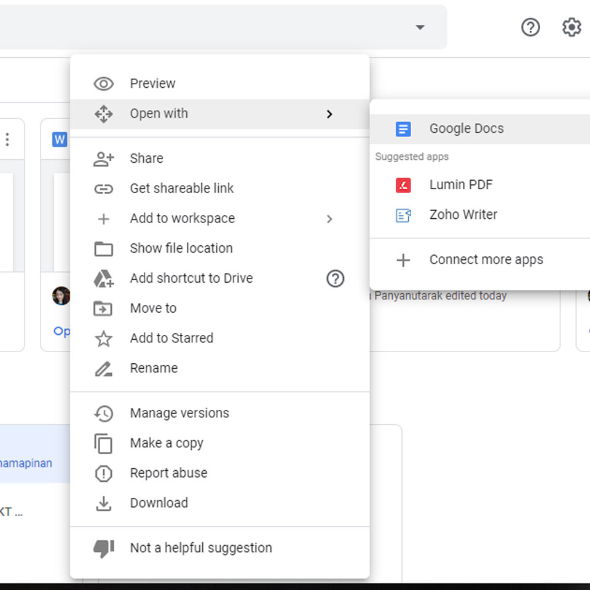Click the Share person-plus icon

tap(103, 159)
